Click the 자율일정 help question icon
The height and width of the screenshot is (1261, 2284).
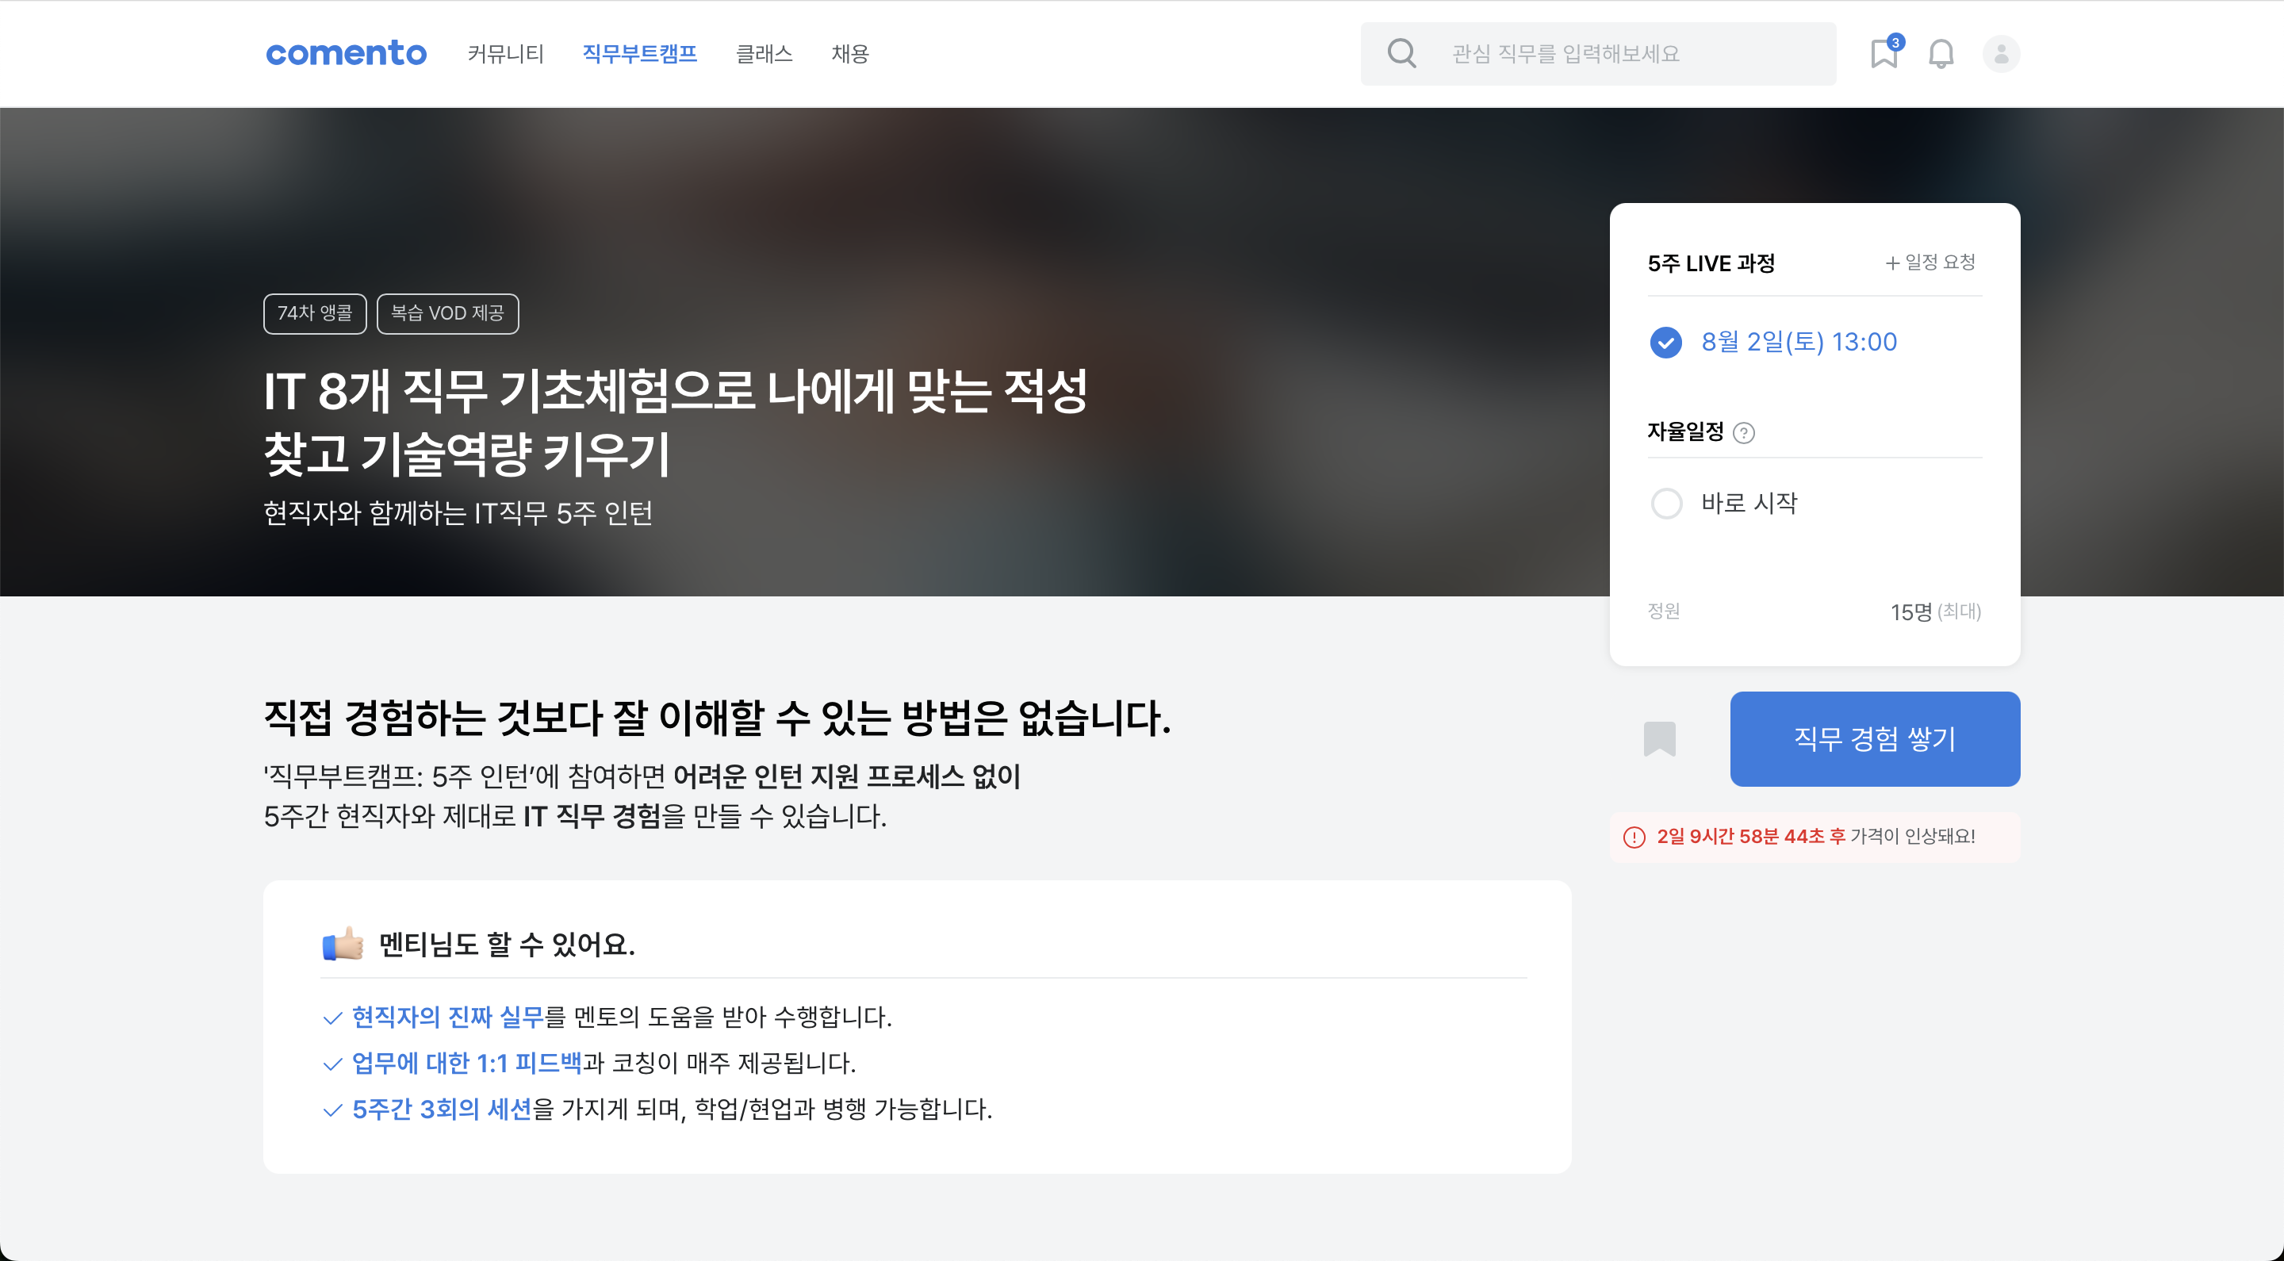pos(1743,433)
